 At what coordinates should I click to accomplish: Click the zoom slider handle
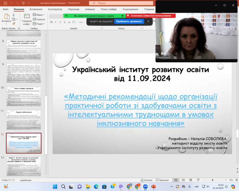[212, 180]
